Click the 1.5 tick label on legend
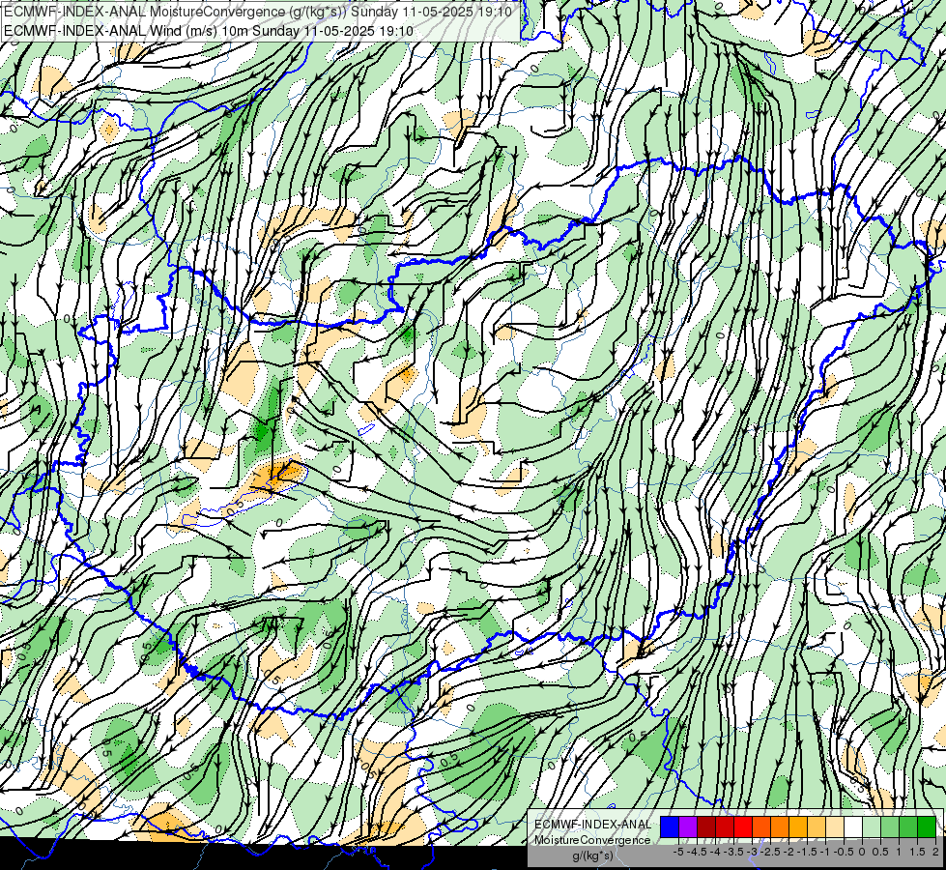 click(918, 852)
